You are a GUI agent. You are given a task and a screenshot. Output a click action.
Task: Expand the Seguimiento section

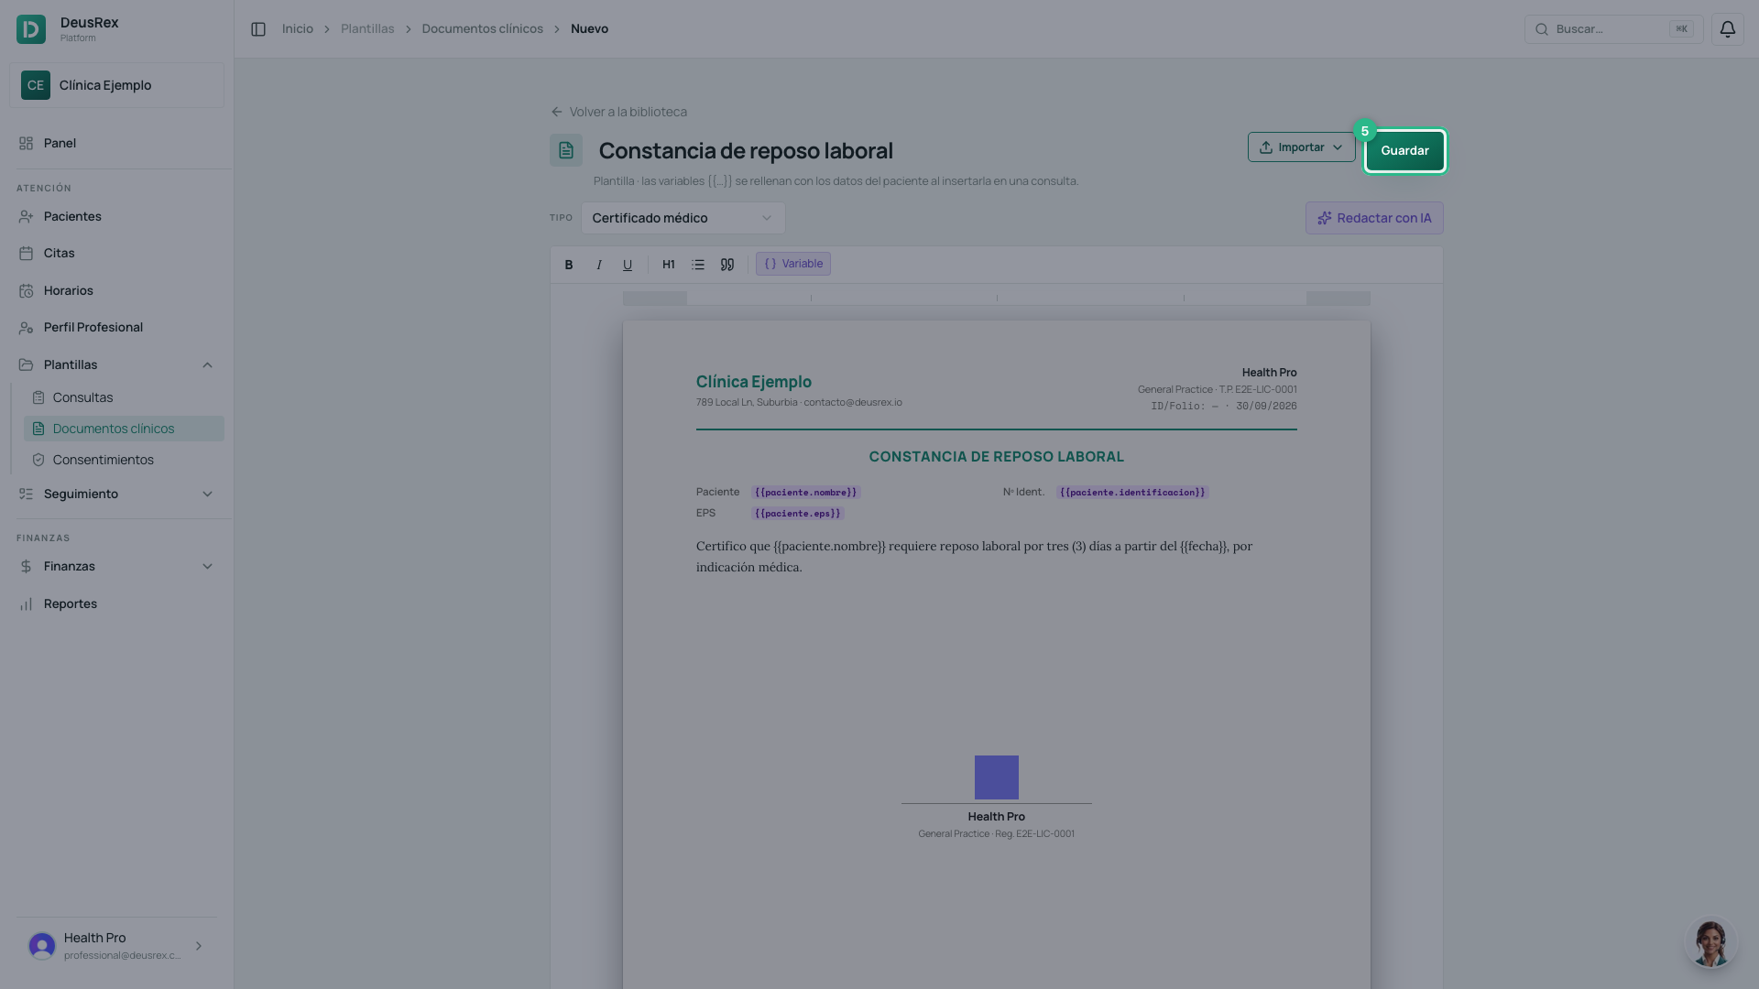(x=117, y=494)
